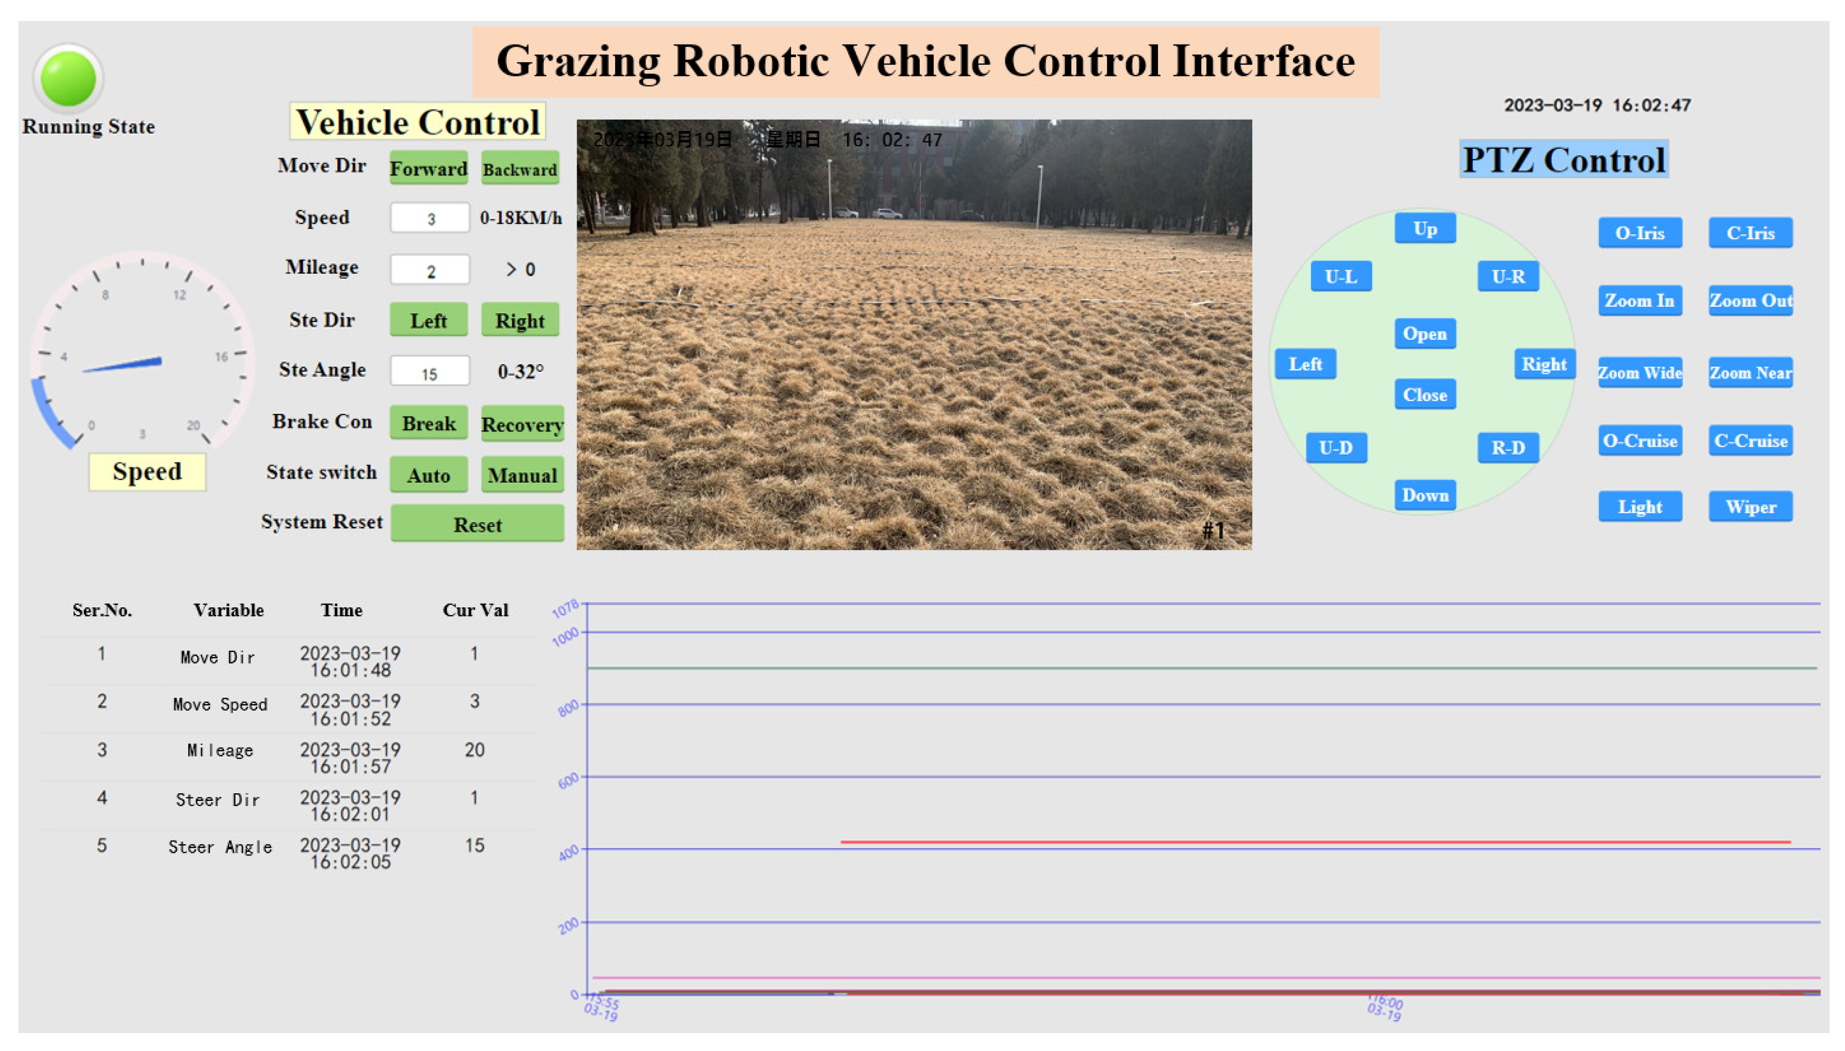Click the Mileage input field
Image resolution: width=1845 pixels, height=1051 pixels.
(x=429, y=270)
